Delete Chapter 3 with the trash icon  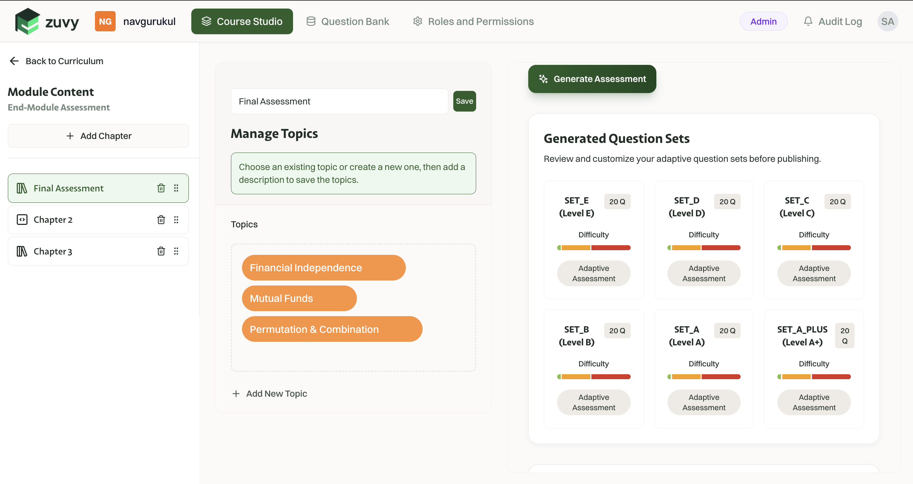[x=161, y=251]
